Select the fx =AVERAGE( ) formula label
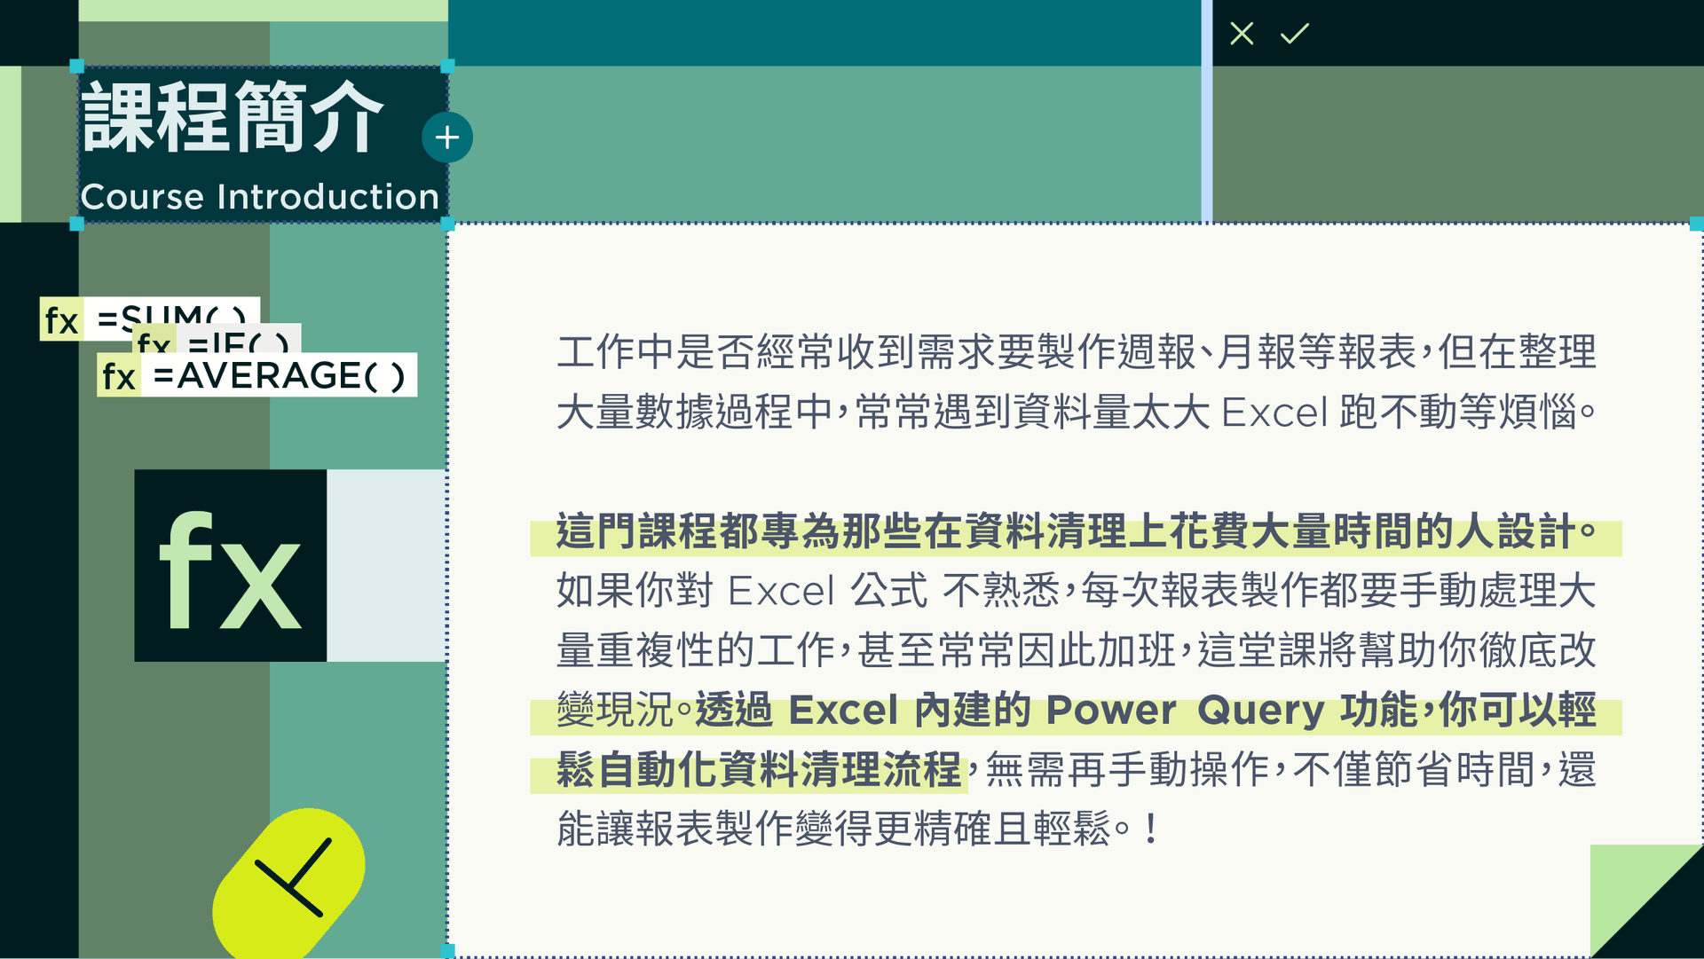 pyautogui.click(x=256, y=376)
